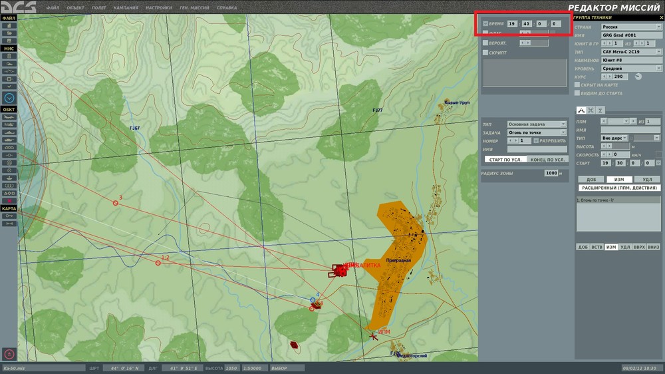Click the heading dial next to КУРС

click(x=638, y=77)
